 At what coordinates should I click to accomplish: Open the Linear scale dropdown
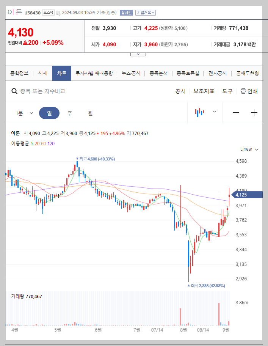point(248,149)
